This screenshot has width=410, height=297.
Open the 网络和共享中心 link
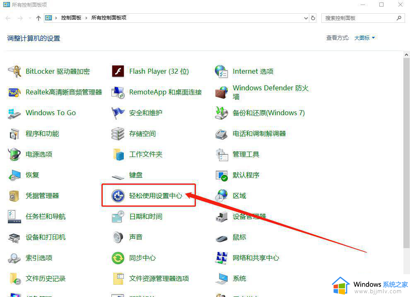point(256,258)
